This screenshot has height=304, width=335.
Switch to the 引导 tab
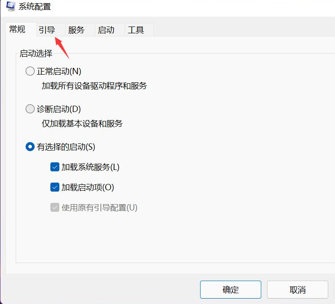[x=47, y=30]
